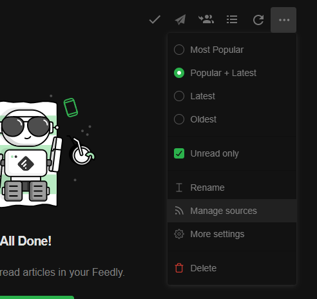Screen dimensions: 317x299
Task: Open the list view layout icon
Action: (x=232, y=19)
